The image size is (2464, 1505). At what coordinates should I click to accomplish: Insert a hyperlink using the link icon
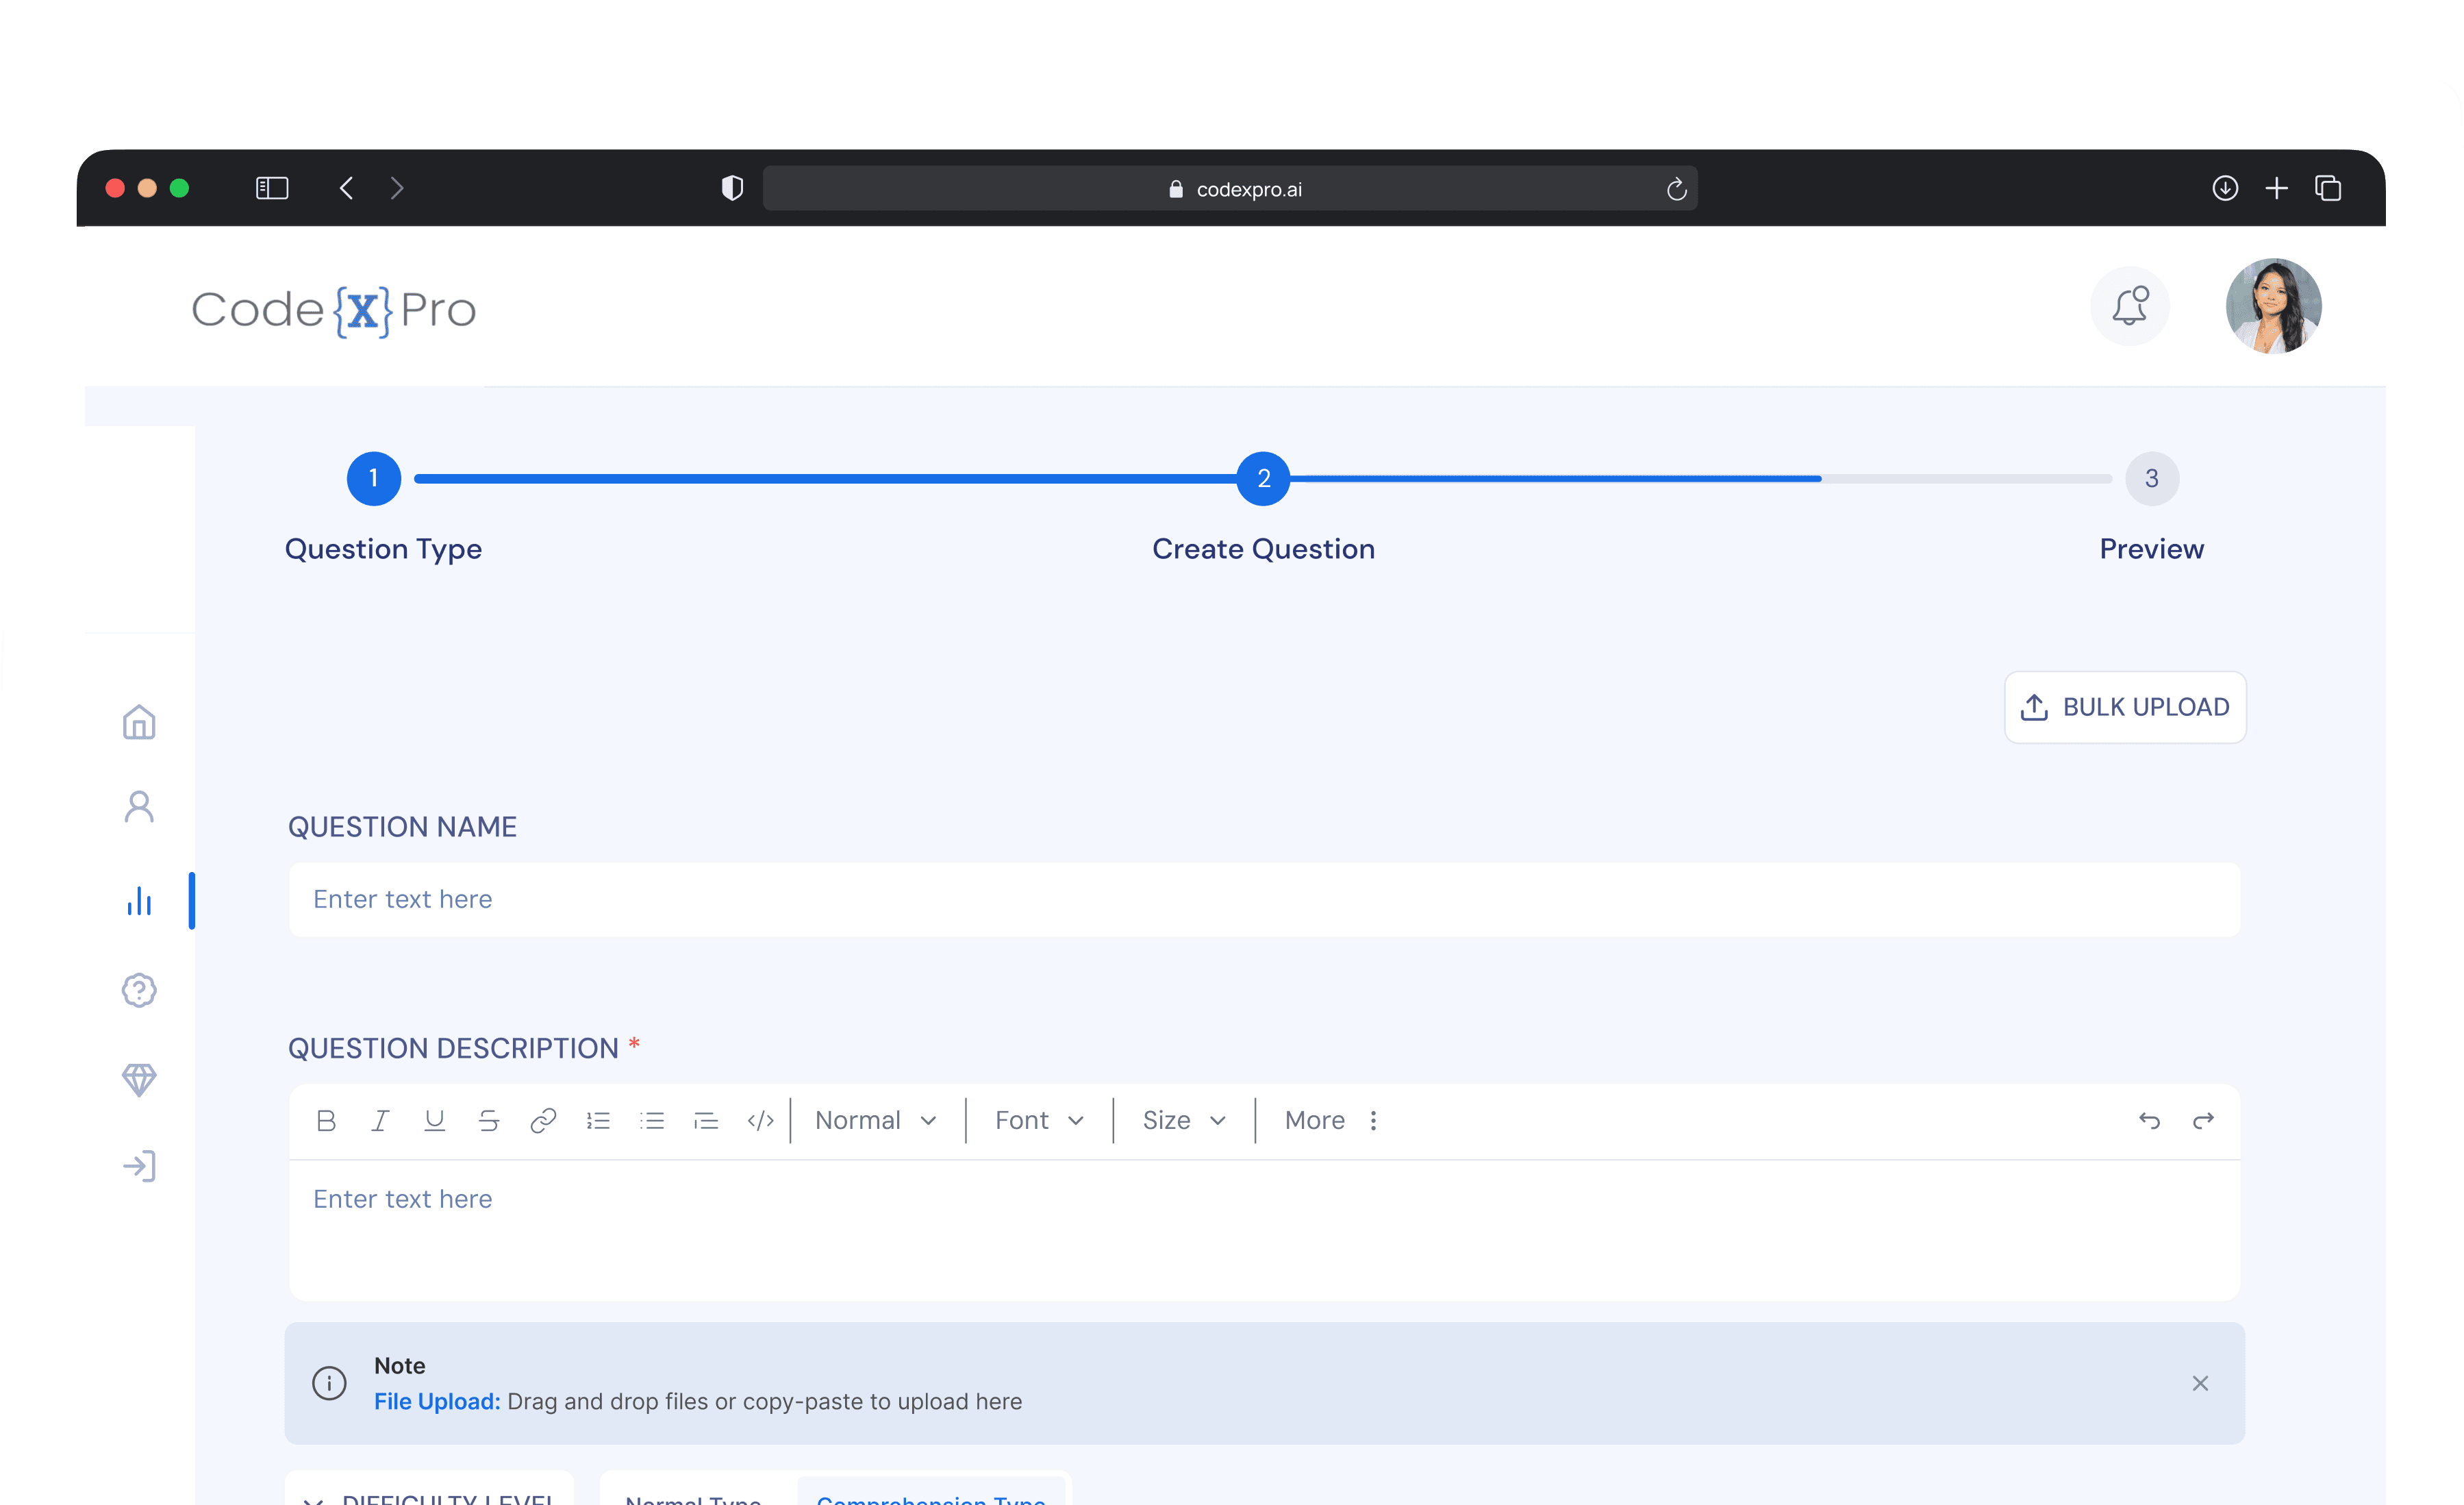pyautogui.click(x=543, y=1120)
